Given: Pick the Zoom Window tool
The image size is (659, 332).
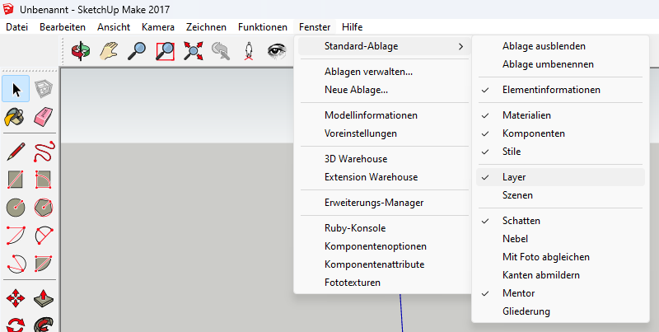Looking at the screenshot, I should coord(166,51).
